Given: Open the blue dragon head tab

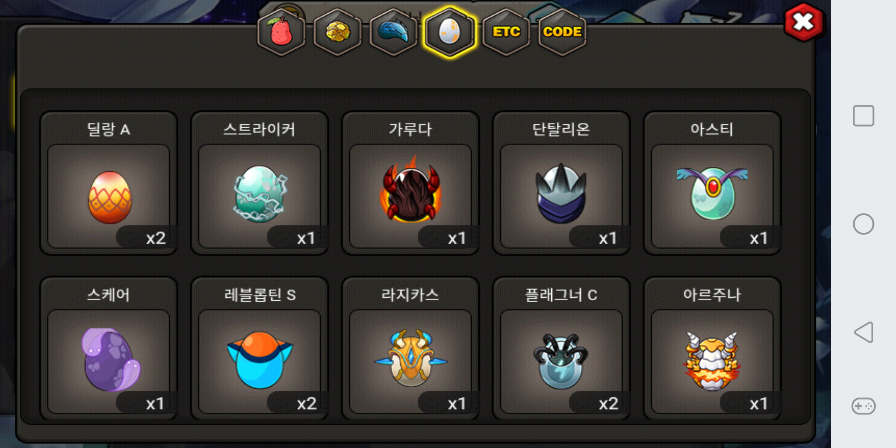Looking at the screenshot, I should coord(394,32).
